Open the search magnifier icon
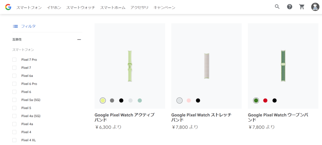The width and height of the screenshot is (322, 145). pyautogui.click(x=277, y=7)
